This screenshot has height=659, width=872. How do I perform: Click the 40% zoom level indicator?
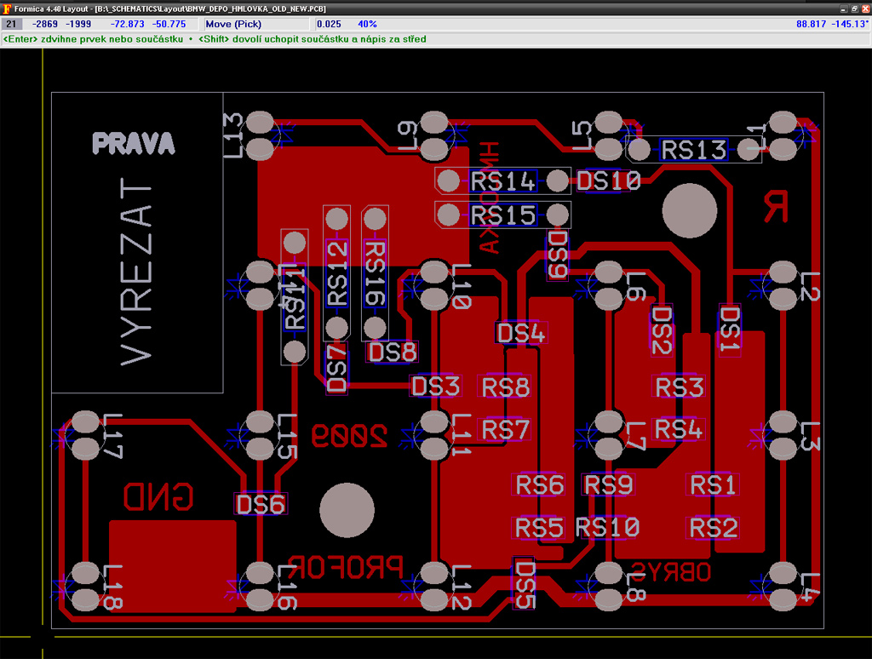(367, 24)
